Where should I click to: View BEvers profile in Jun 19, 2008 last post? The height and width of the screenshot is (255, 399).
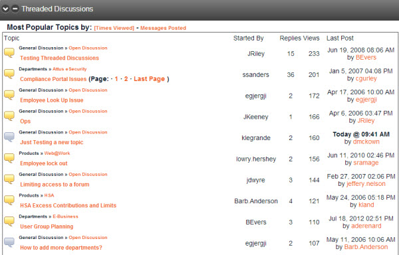tap(366, 58)
